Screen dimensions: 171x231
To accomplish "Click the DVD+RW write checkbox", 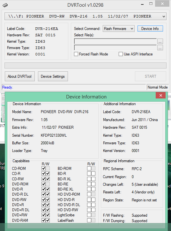I will coord(48,215).
